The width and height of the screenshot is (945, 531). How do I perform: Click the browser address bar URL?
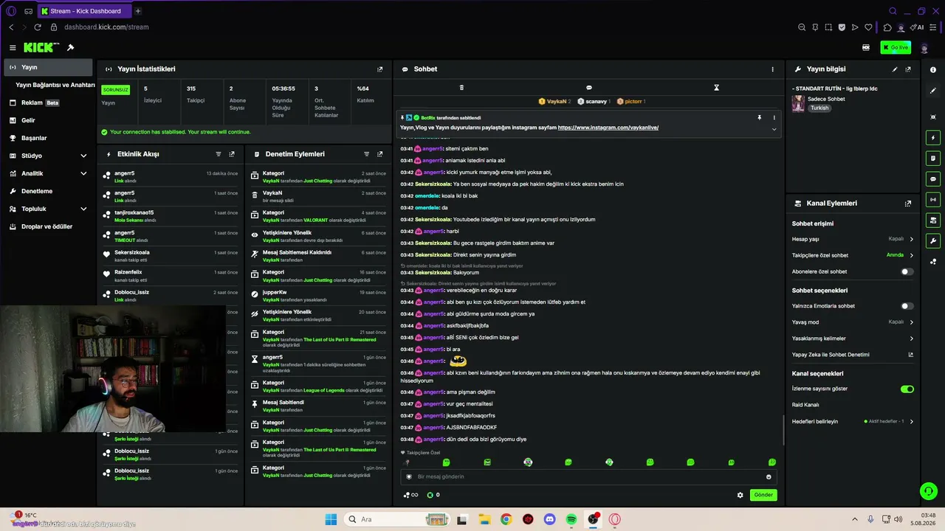[x=106, y=27]
